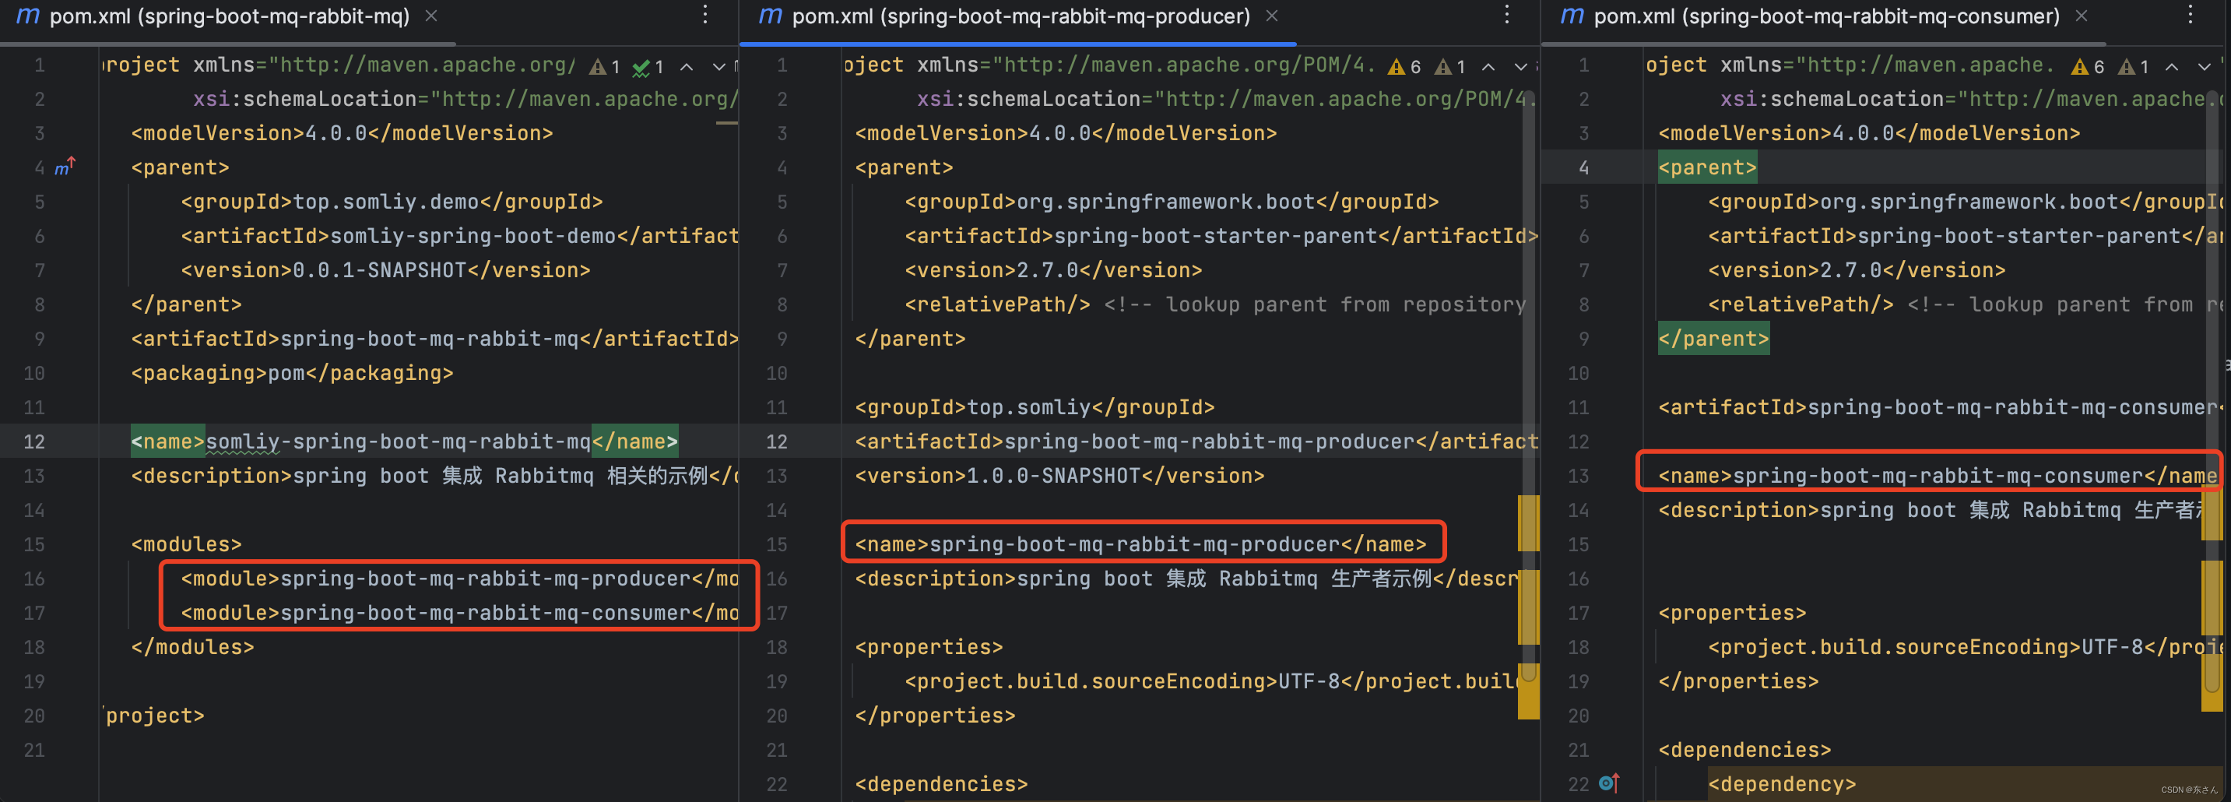Click the opening properties tag in consumer pom
The height and width of the screenshot is (802, 2231).
(1732, 614)
